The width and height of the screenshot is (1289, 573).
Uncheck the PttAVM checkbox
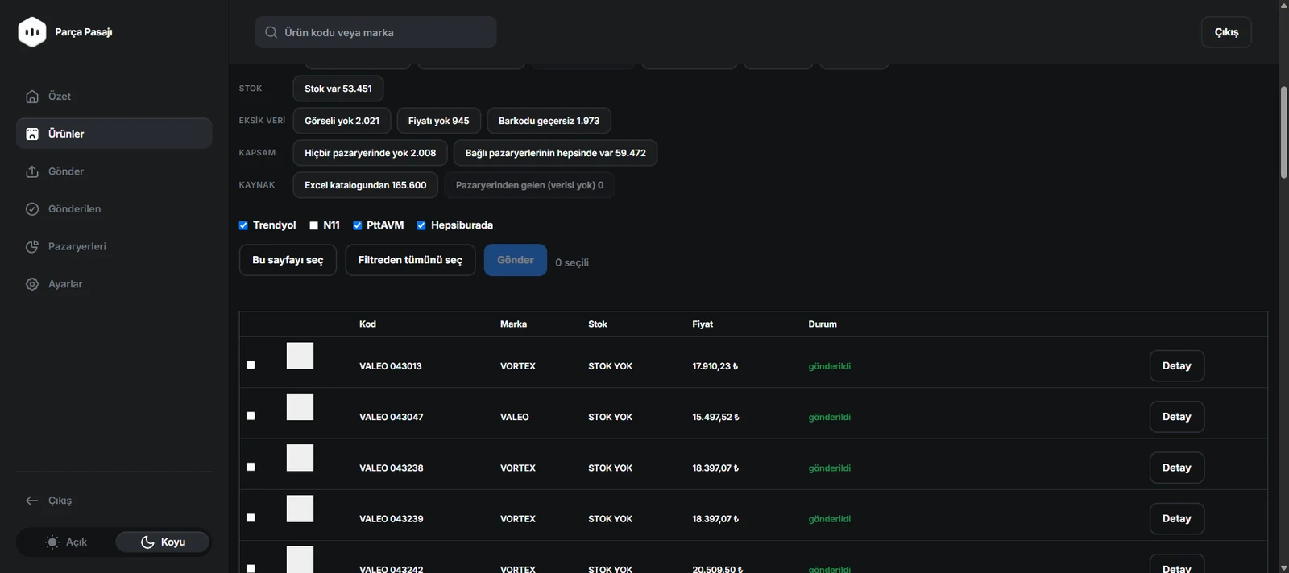[358, 225]
